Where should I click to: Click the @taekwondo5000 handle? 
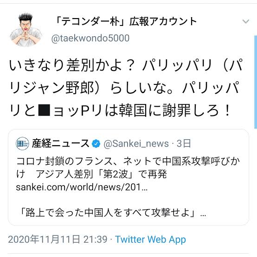(x=90, y=39)
